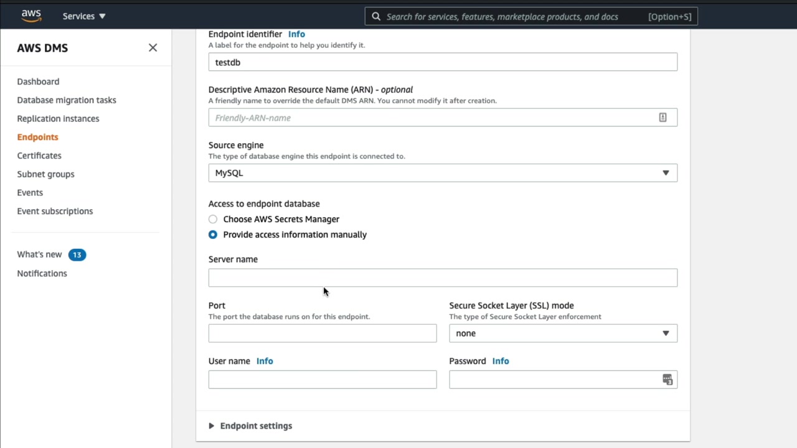The width and height of the screenshot is (797, 448).
Task: Open the Services menu
Action: point(84,16)
